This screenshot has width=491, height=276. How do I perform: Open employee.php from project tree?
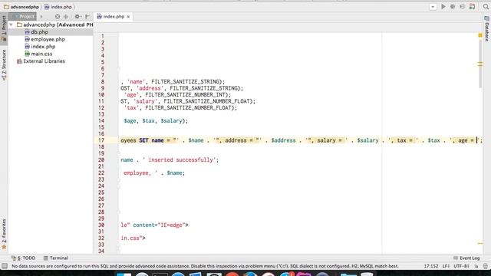point(48,39)
